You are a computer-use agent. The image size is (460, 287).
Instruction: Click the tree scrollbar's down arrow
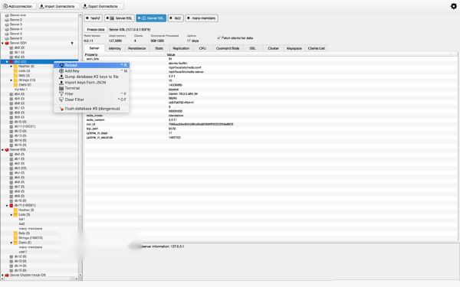pos(80,275)
